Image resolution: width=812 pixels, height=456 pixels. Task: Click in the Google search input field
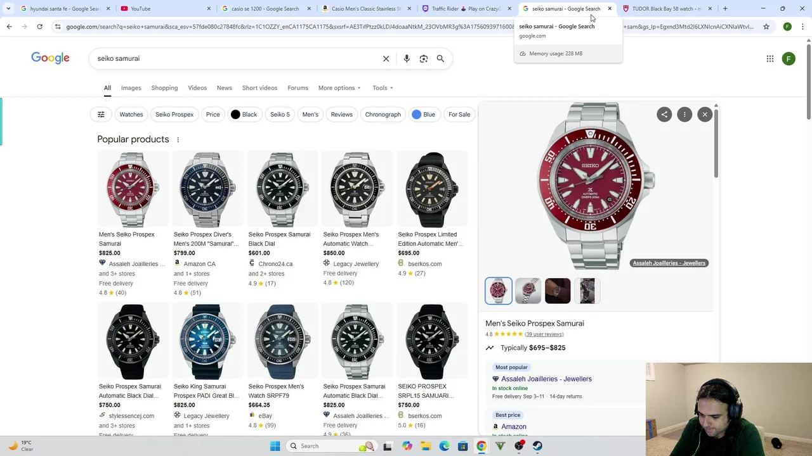click(235, 58)
